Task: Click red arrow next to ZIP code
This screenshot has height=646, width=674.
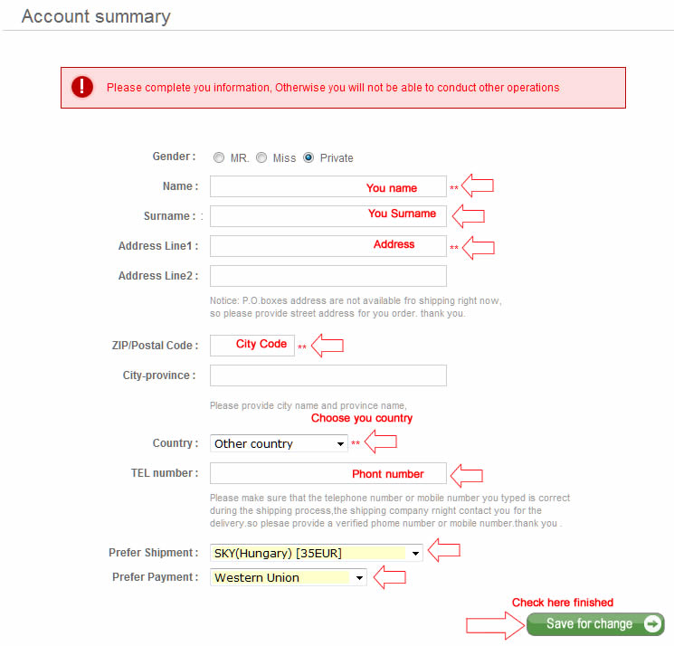Action: coord(327,346)
